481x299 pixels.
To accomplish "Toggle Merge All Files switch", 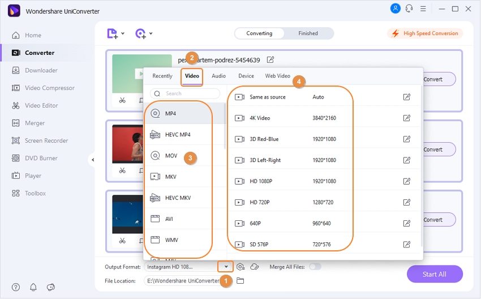I will pos(315,267).
